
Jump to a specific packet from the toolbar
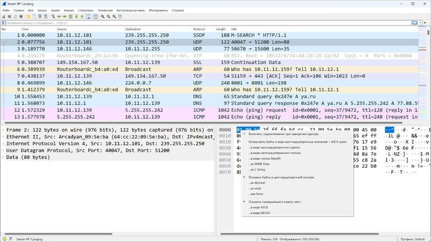coord(71,17)
